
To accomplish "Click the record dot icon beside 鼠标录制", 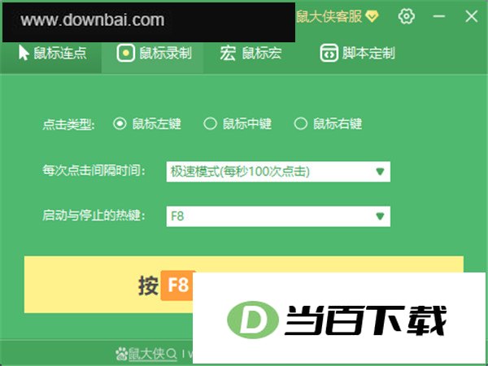I will [x=126, y=53].
